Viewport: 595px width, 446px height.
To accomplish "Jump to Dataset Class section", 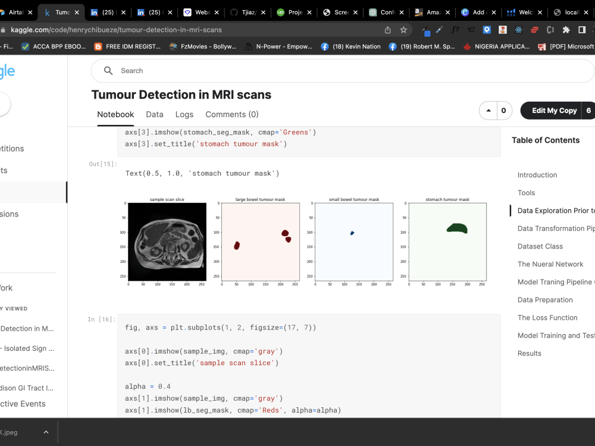I will [x=540, y=246].
